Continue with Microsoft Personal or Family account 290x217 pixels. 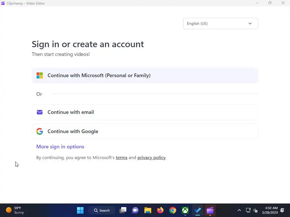(x=145, y=75)
